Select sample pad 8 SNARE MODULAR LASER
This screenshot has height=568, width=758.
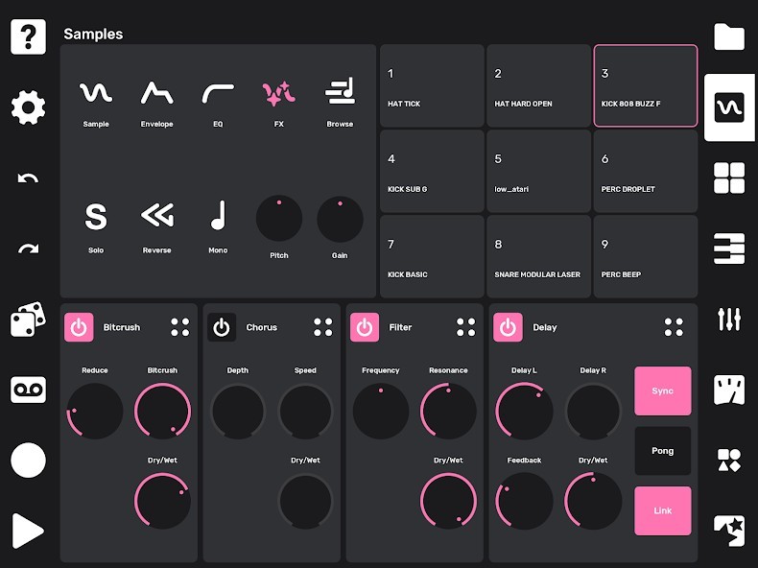tap(538, 257)
